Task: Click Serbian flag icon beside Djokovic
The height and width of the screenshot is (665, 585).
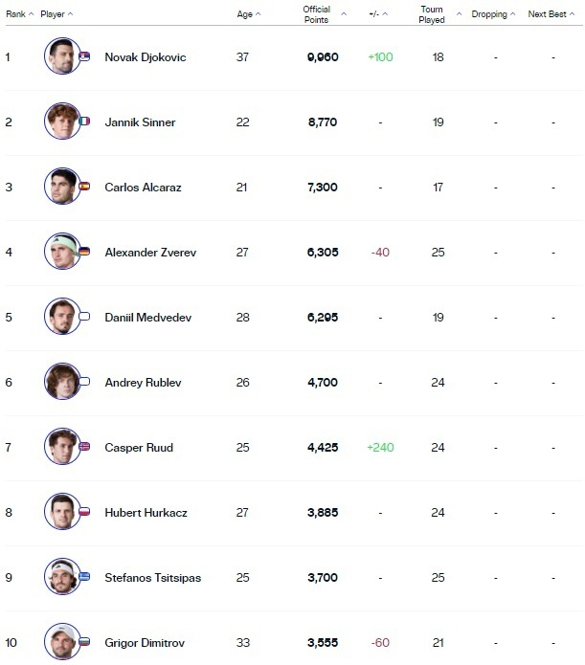Action: tap(84, 57)
